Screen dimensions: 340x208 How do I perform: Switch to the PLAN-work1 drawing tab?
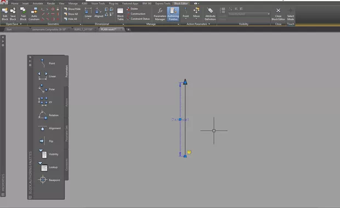109,30
